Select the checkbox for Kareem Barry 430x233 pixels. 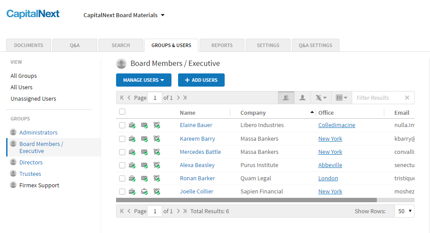click(122, 139)
